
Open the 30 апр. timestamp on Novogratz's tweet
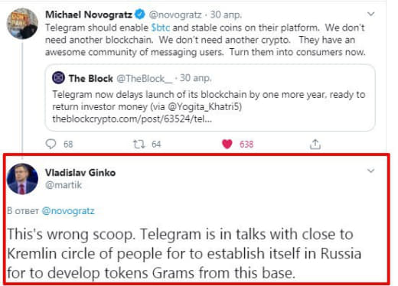(226, 15)
